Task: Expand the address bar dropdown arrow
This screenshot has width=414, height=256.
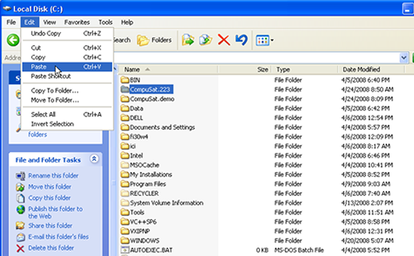Action: 404,58
